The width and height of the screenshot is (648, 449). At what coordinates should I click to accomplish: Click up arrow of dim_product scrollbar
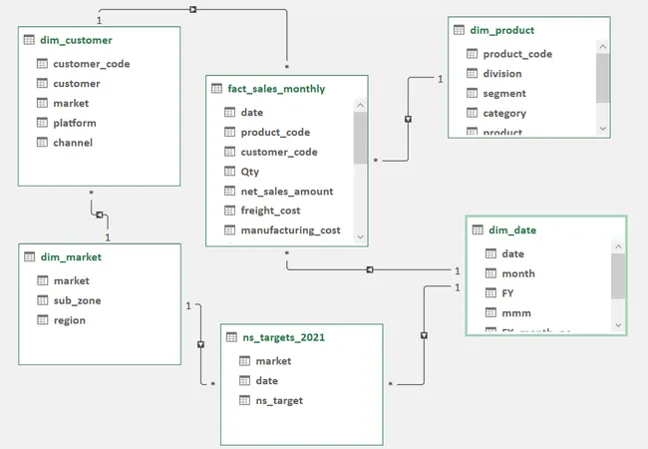click(x=603, y=47)
